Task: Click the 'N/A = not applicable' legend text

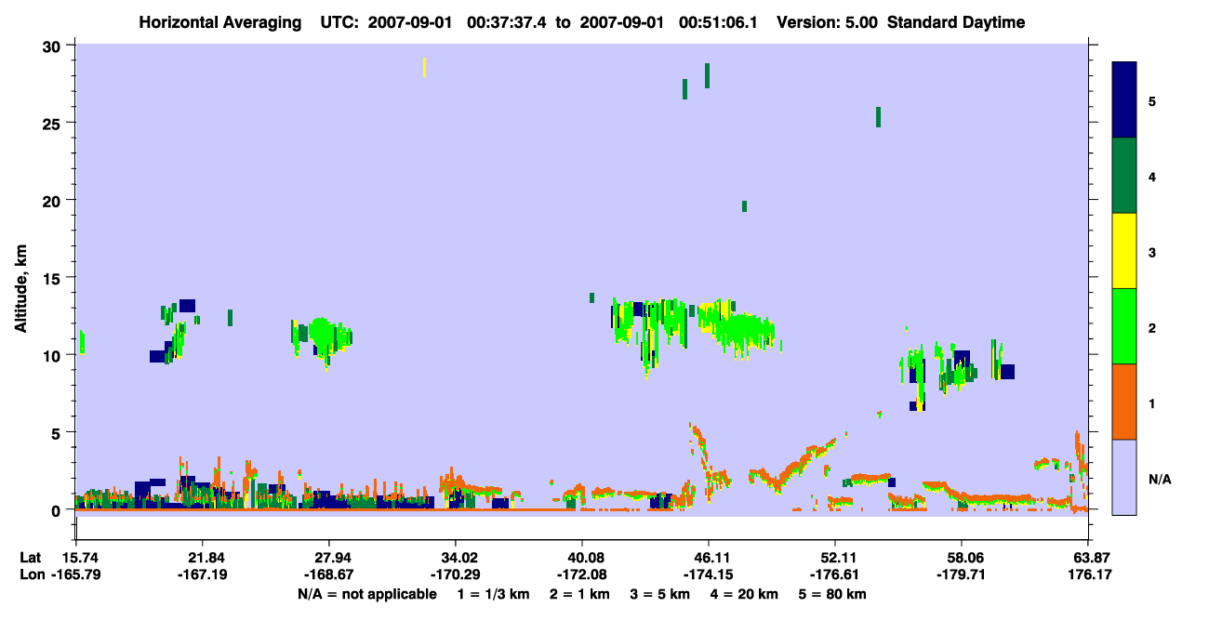Action: 367,594
